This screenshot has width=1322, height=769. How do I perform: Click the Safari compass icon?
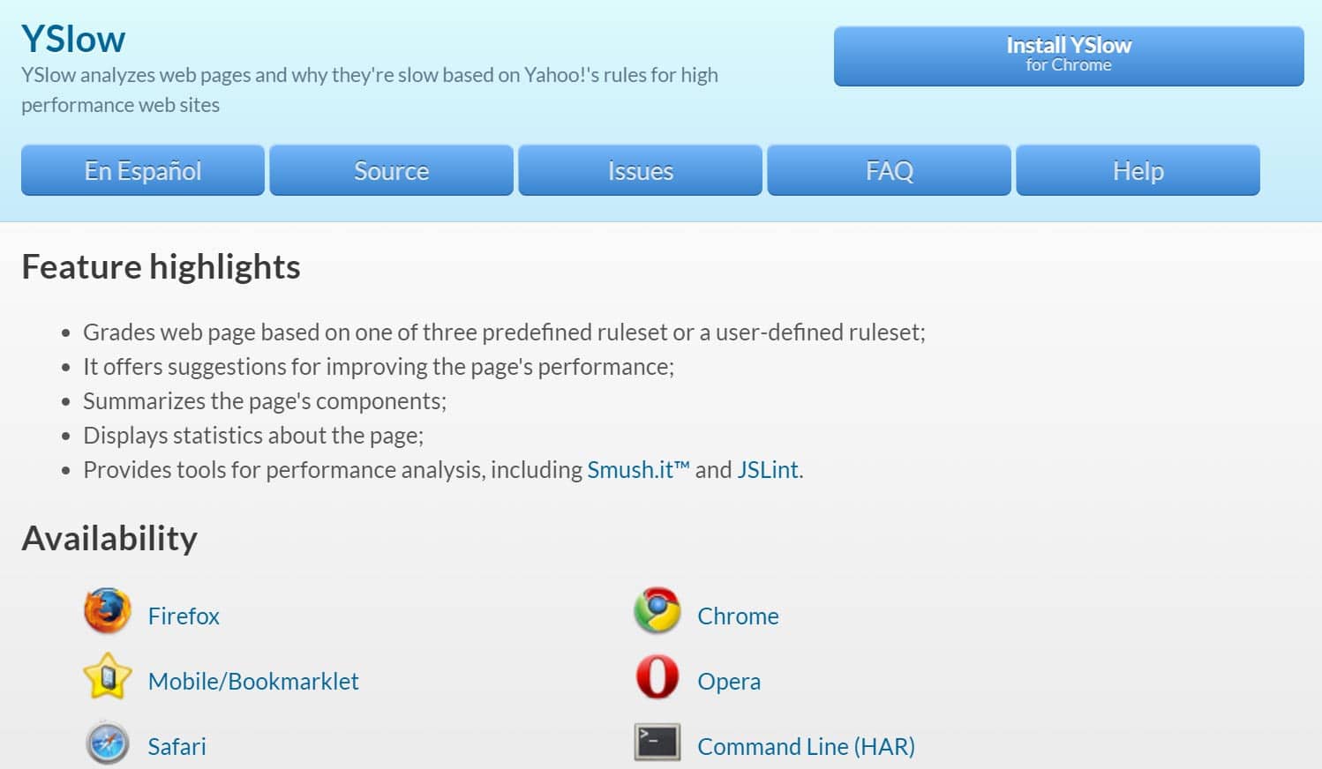108,743
